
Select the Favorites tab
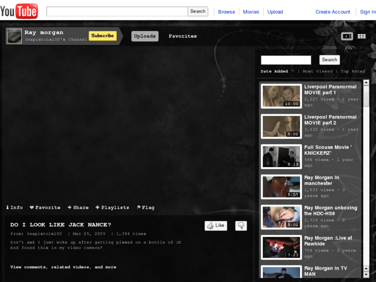[183, 36]
